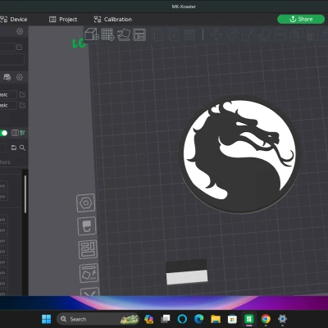Click the Add model cube icon
This screenshot has height=328, width=328.
[92, 34]
